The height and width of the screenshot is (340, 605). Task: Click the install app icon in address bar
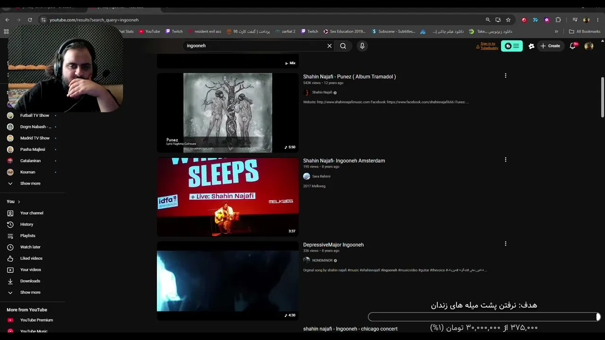click(498, 20)
